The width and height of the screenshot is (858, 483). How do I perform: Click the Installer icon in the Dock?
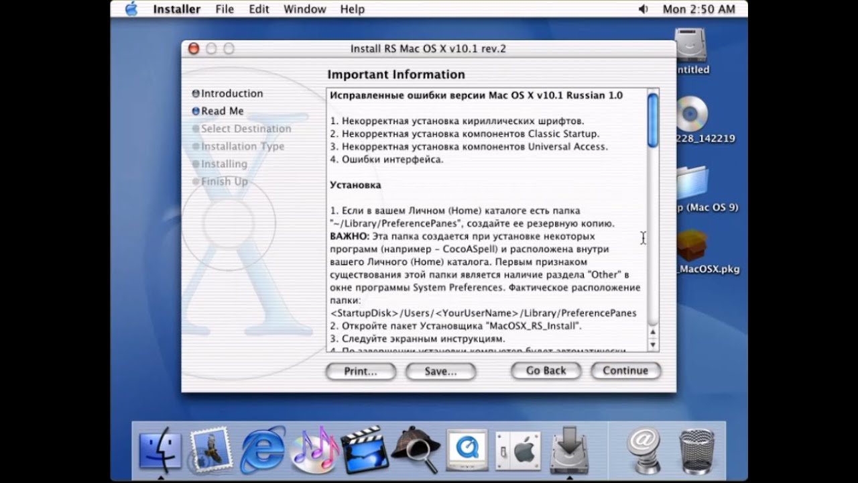click(569, 449)
